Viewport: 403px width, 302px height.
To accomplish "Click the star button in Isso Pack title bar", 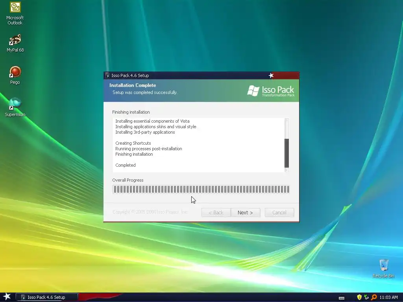I will [x=271, y=75].
